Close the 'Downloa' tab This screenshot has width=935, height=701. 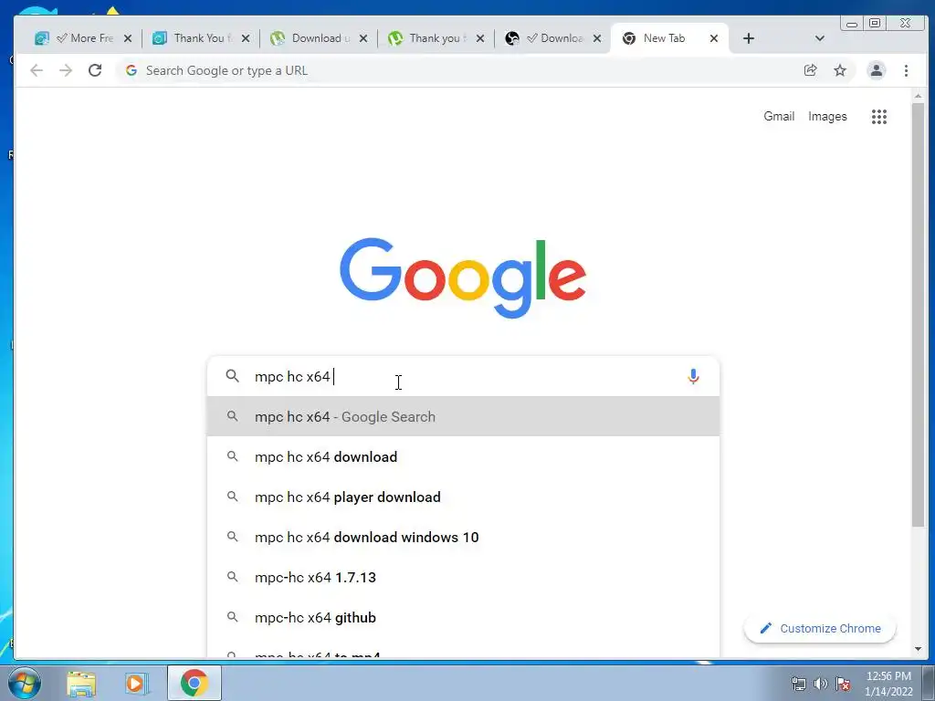pos(597,38)
